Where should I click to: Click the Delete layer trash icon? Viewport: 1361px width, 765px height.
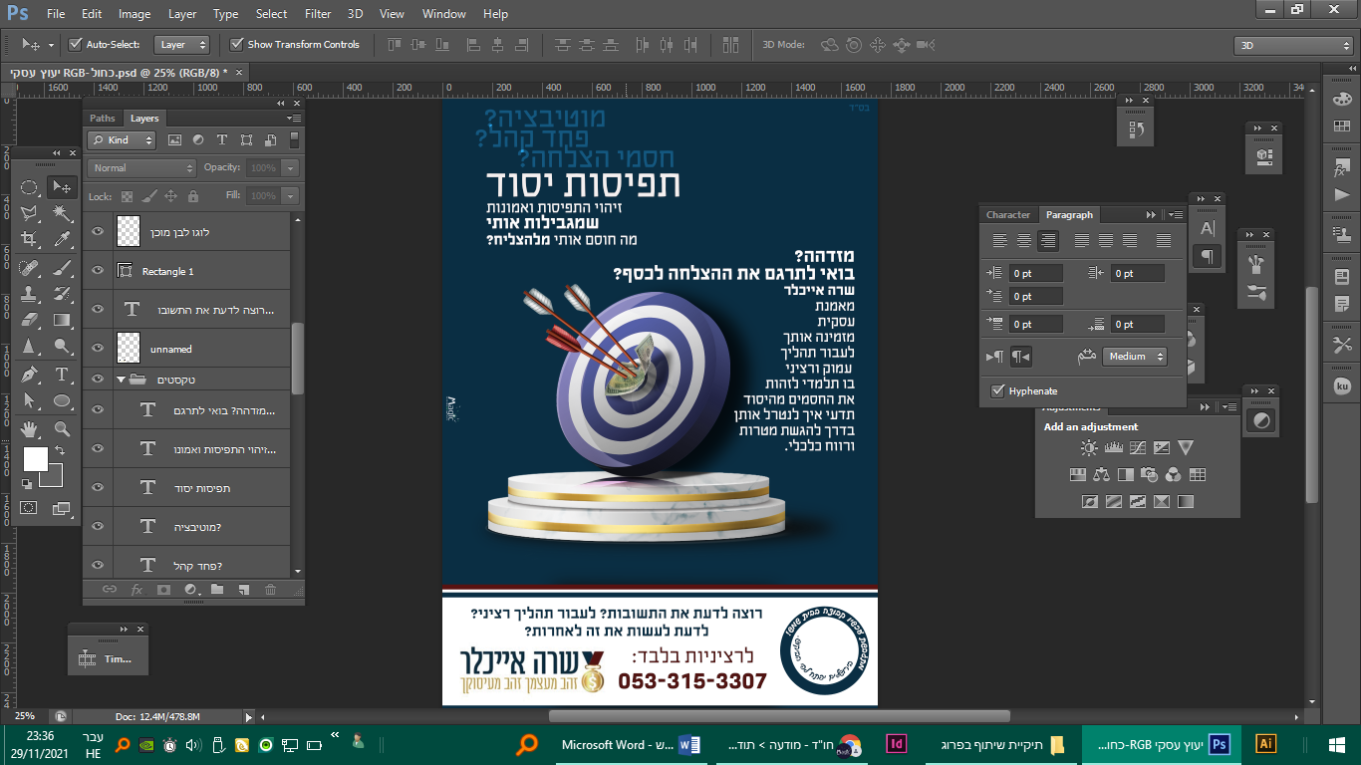270,590
